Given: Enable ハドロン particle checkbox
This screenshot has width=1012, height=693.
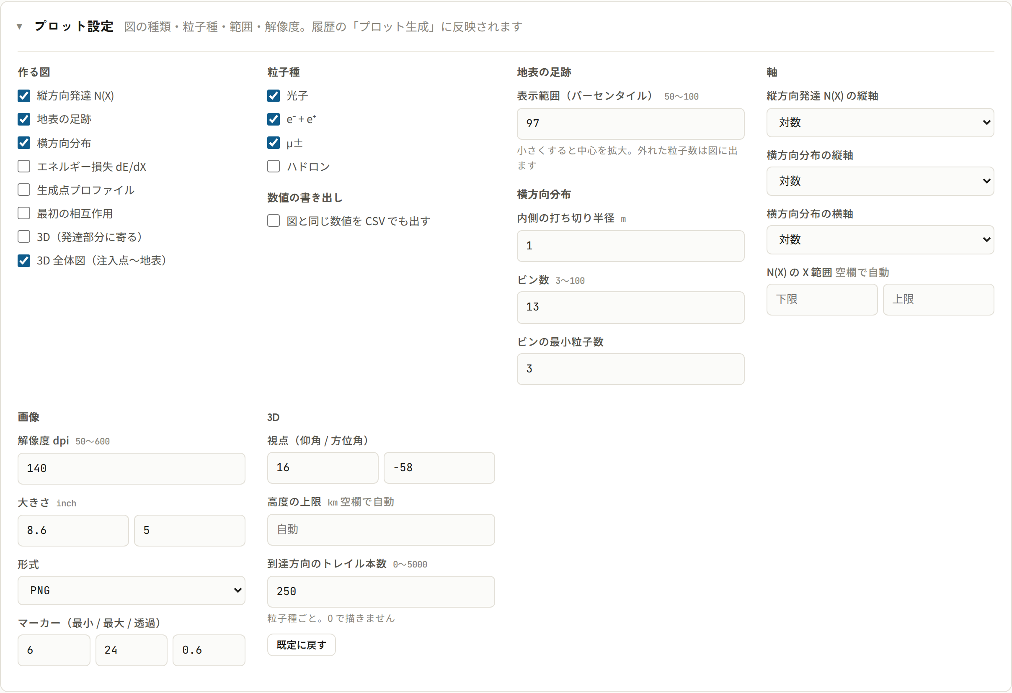Looking at the screenshot, I should 274,166.
